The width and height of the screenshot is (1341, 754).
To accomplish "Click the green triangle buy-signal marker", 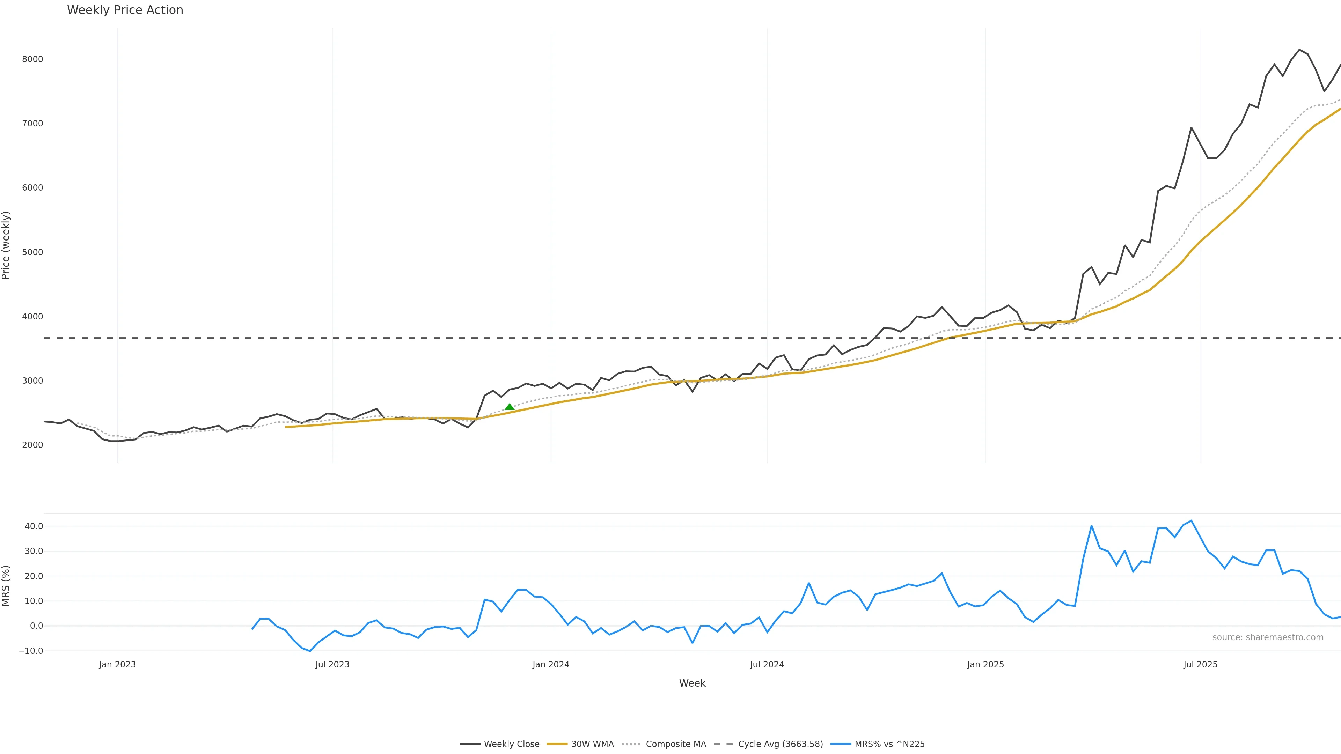I will [x=510, y=407].
